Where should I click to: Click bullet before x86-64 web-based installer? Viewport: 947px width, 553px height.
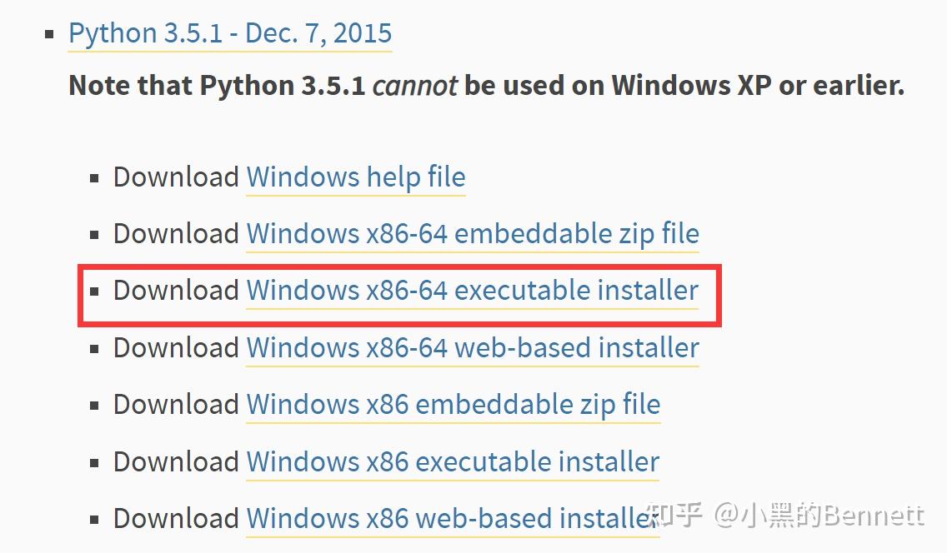(x=94, y=348)
